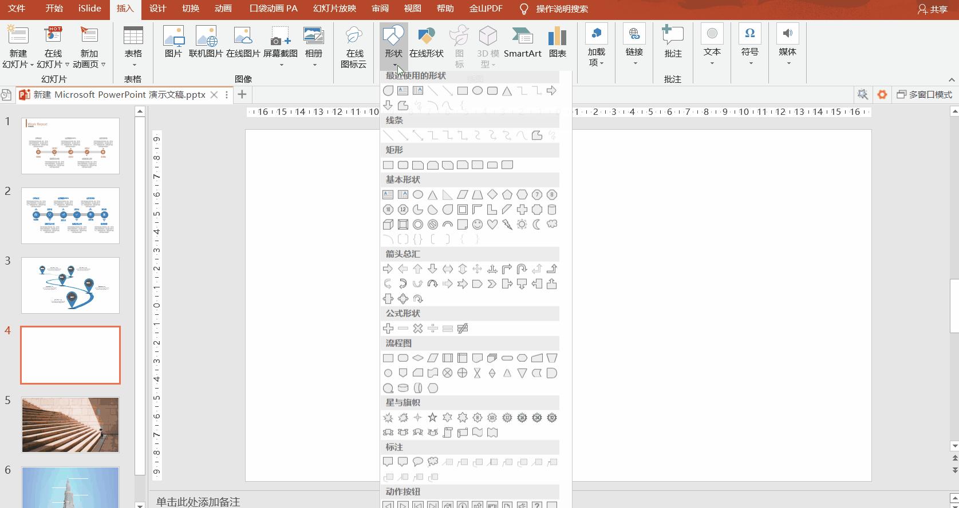Open 在线图标云 icon cloud
This screenshot has width=959, height=508.
(354, 47)
